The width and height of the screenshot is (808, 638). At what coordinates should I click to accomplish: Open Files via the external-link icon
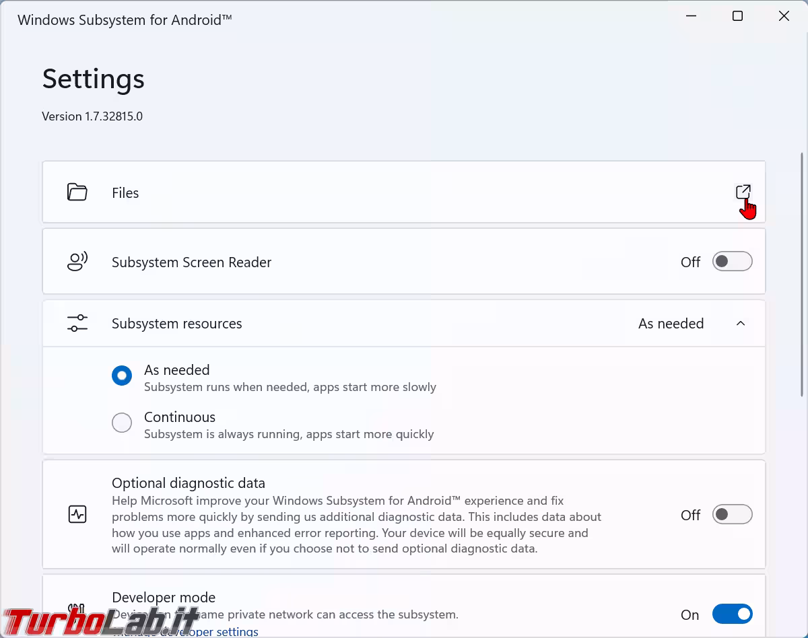tap(743, 192)
